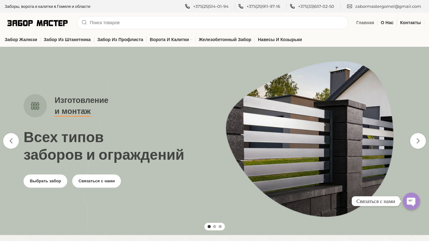The image size is (429, 241).
Task: Click the search magnifier icon
Action: (x=84, y=22)
